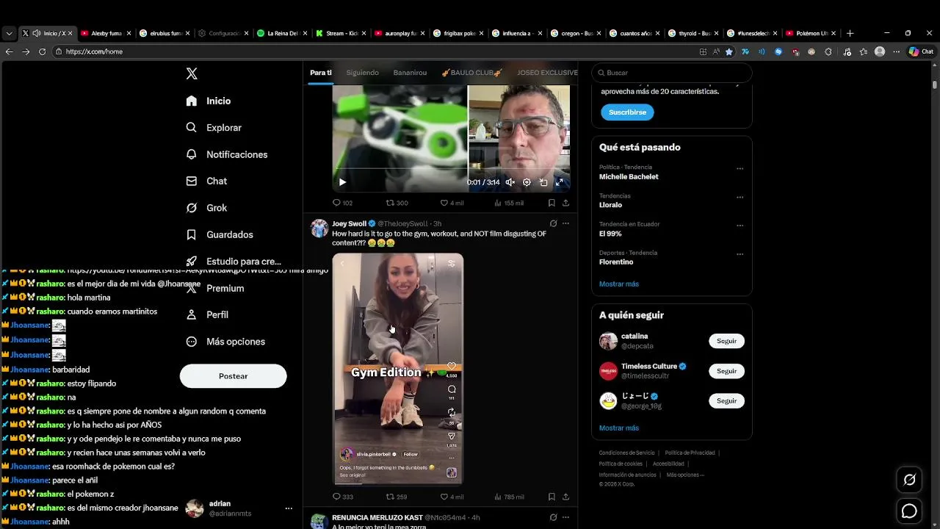View 785 mil views analytics
The width and height of the screenshot is (940, 529).
point(508,497)
